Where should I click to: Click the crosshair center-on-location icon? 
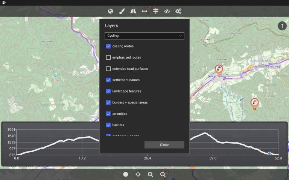pos(138,174)
